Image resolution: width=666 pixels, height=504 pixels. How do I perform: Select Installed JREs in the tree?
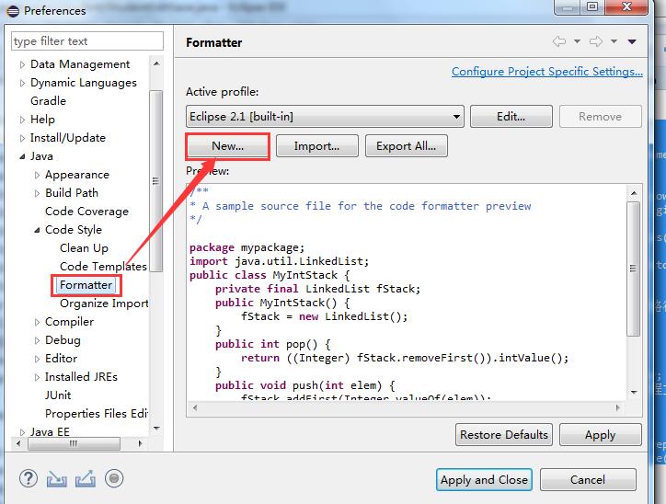coord(81,377)
